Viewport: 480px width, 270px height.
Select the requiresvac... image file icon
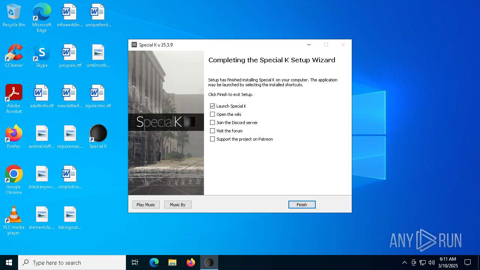[70, 137]
